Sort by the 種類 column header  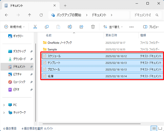[x=143, y=35]
